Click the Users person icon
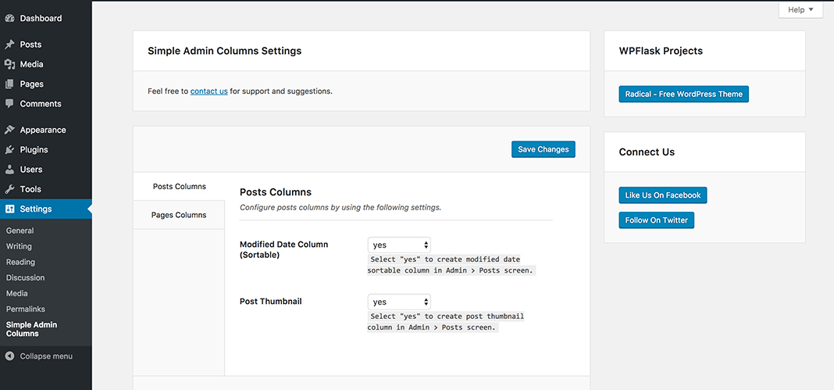This screenshot has height=390, width=834. (9, 169)
